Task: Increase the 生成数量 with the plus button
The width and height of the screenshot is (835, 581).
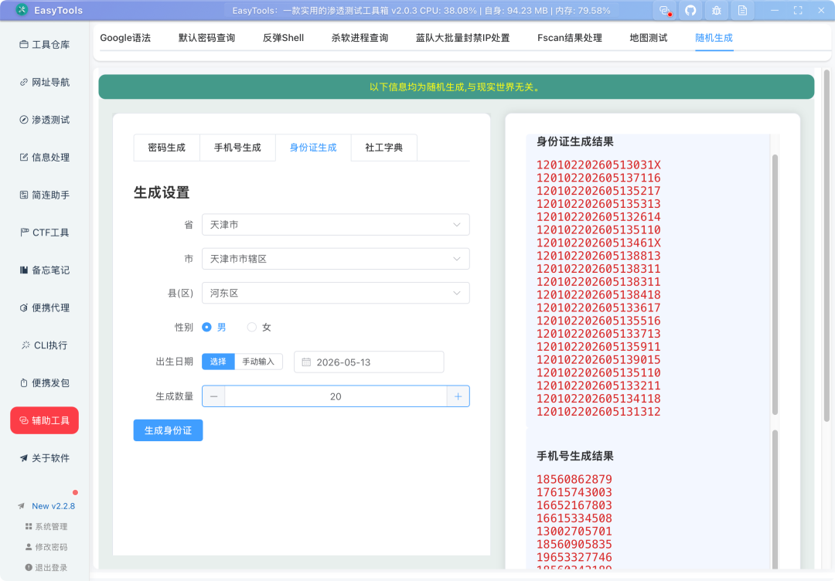Action: pos(458,396)
